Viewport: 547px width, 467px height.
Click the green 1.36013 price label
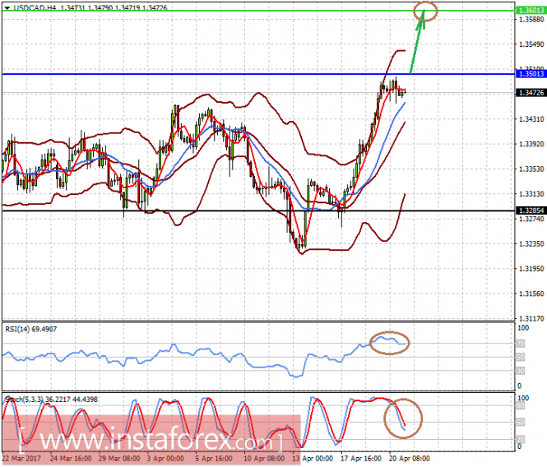pos(531,11)
